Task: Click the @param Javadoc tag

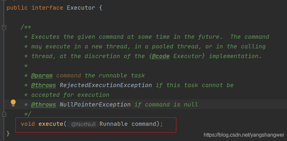Action: 42,76
